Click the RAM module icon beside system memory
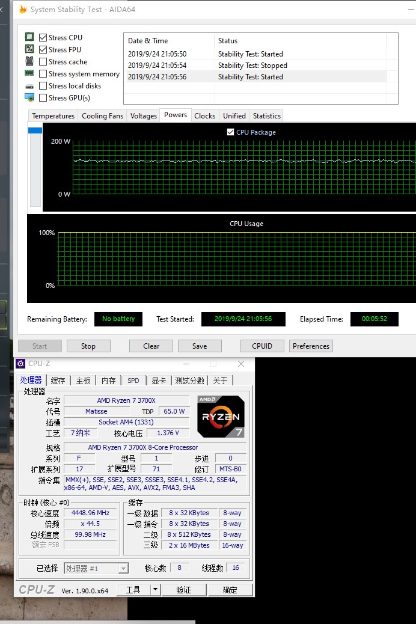The height and width of the screenshot is (624, 416). pyautogui.click(x=29, y=73)
